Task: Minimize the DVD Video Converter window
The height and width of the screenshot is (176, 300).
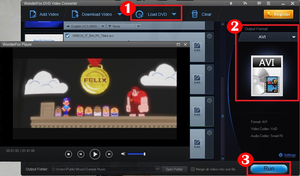Action: [x=283, y=4]
